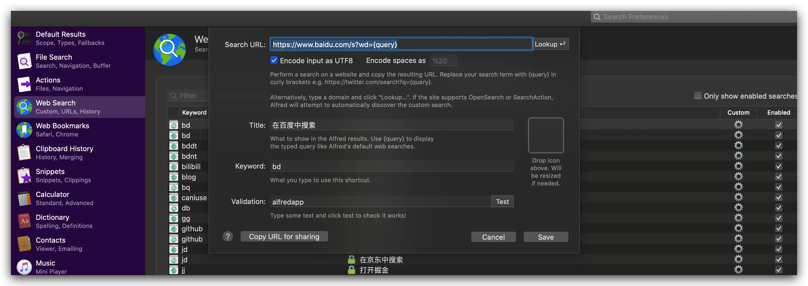808x286 pixels.
Task: Open File Search preferences
Action: (79, 61)
